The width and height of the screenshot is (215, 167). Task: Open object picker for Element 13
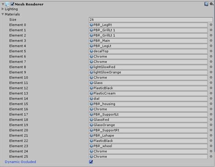coord(211,93)
